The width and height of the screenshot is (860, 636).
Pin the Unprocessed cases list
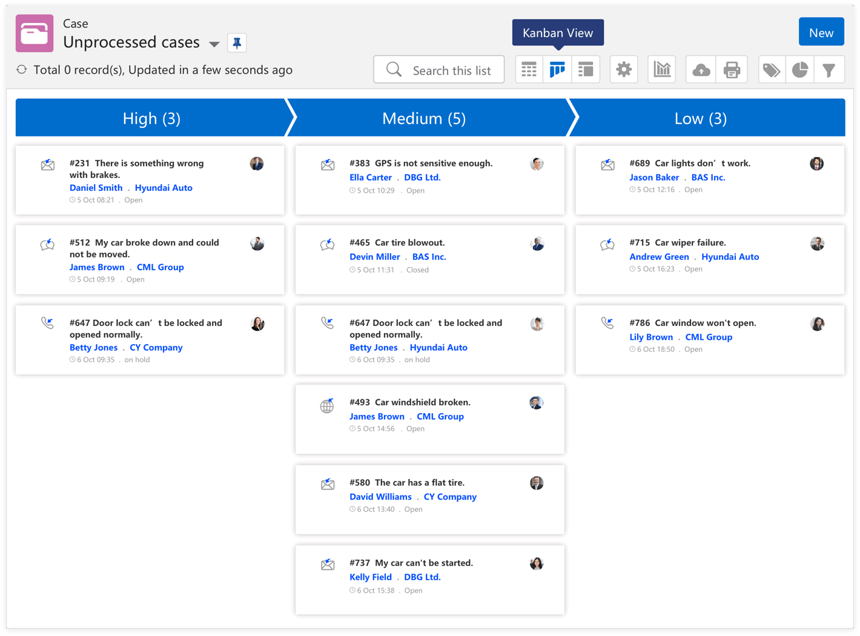(237, 43)
